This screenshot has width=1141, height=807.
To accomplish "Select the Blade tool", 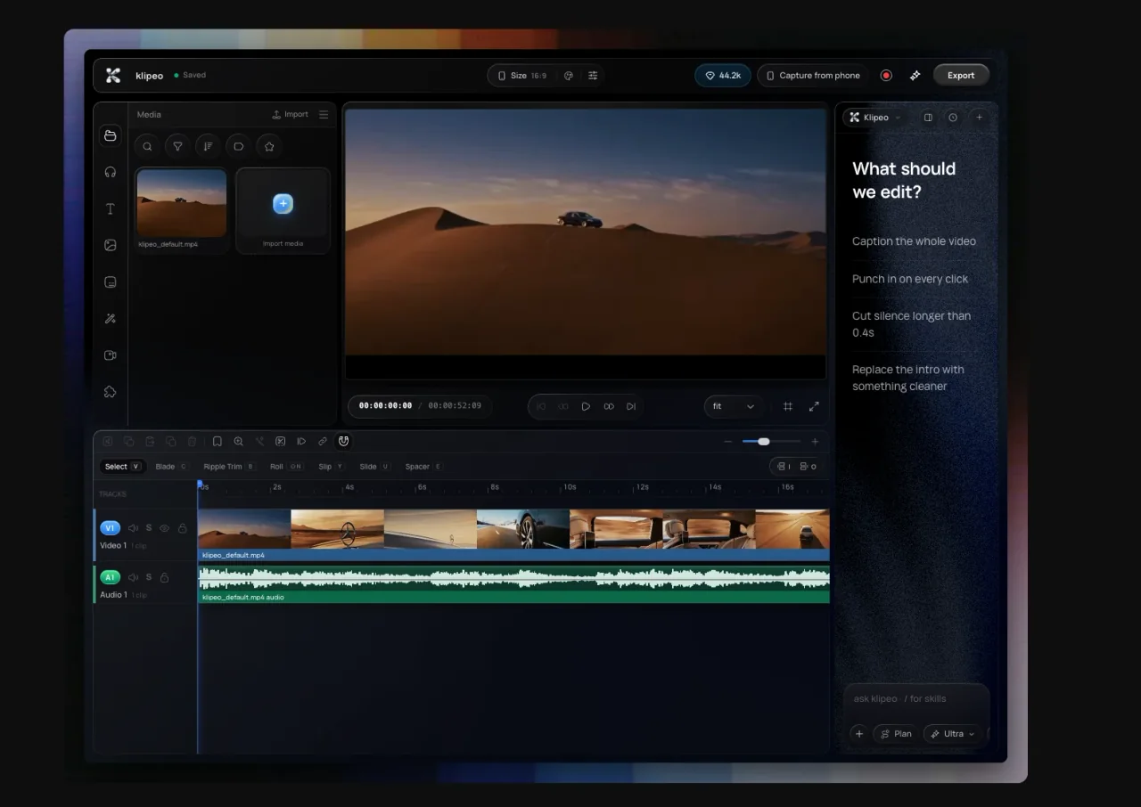I will click(171, 467).
